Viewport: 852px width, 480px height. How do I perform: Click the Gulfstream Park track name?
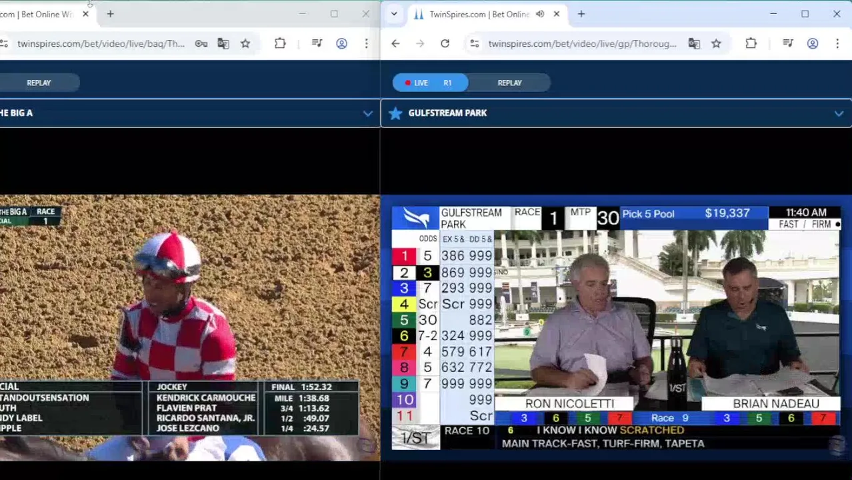(447, 113)
